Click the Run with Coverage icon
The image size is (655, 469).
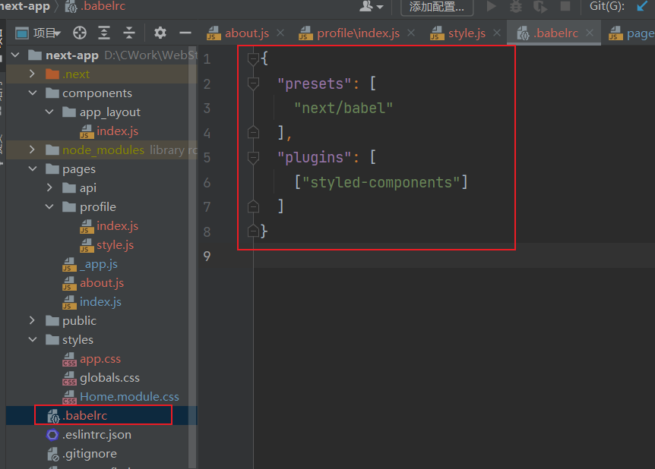click(x=540, y=6)
